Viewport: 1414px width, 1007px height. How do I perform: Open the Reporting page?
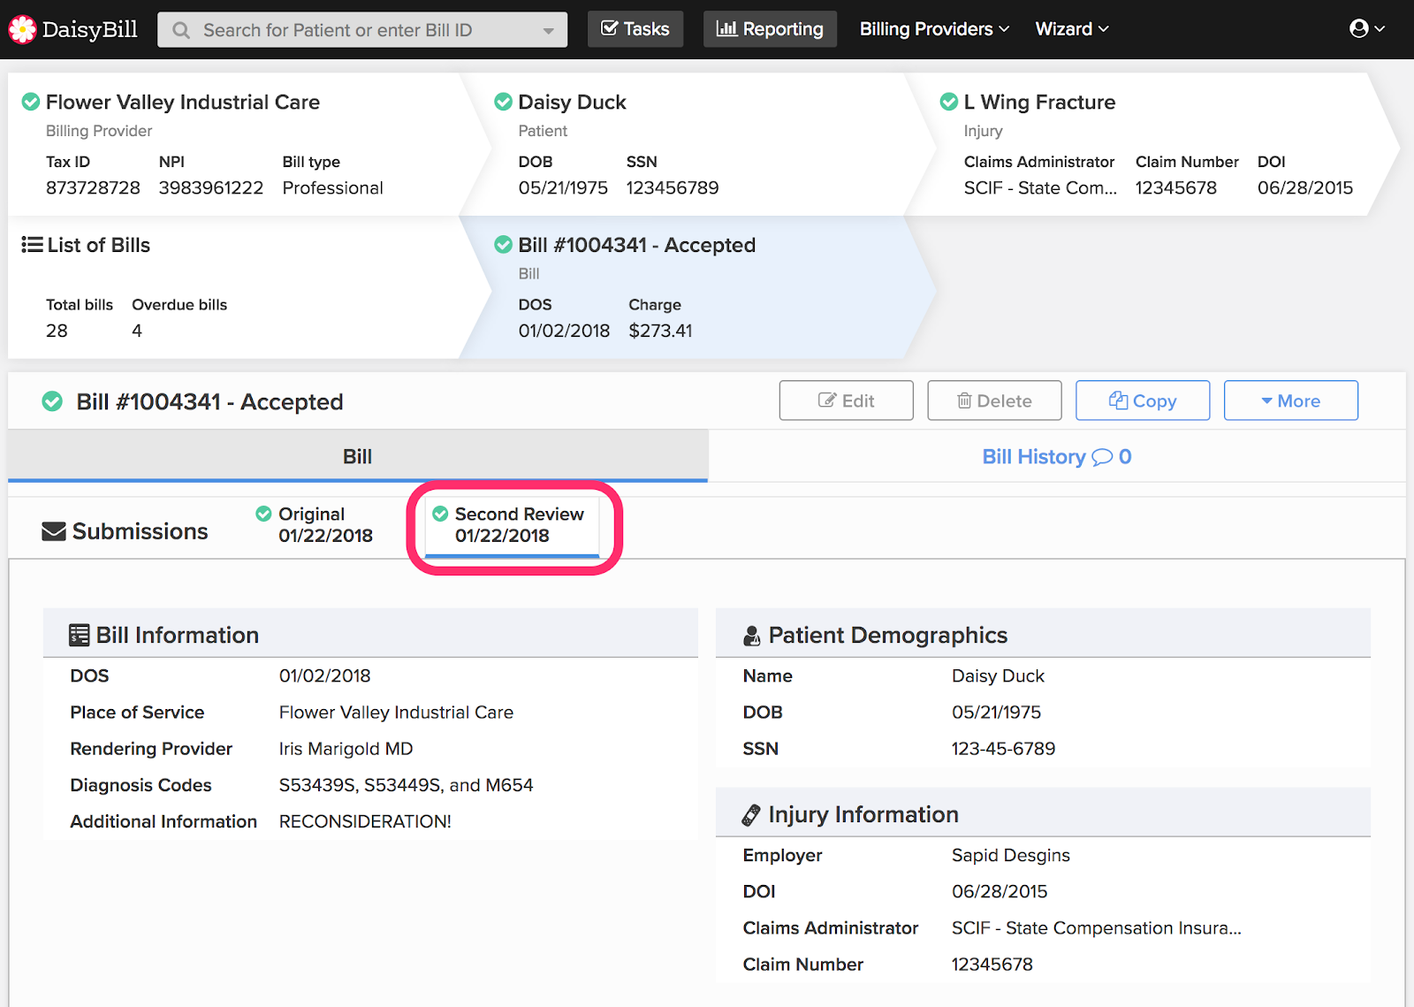770,29
